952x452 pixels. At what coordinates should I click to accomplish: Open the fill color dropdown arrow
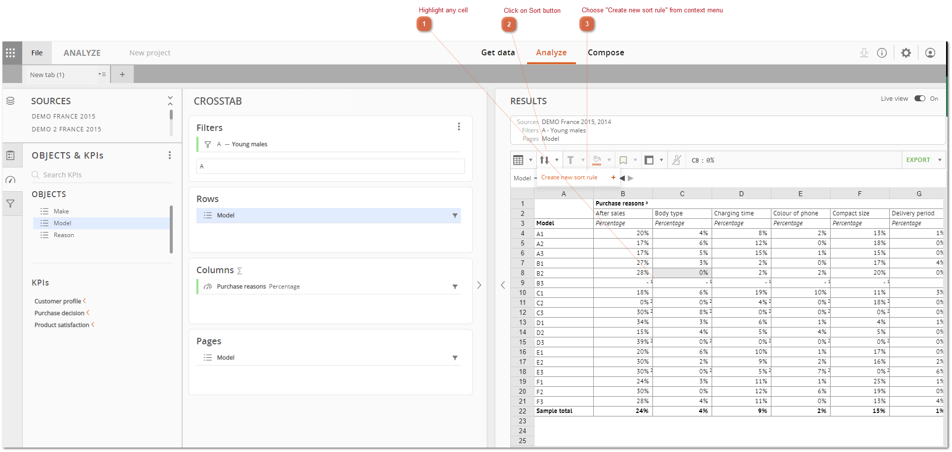coord(609,160)
